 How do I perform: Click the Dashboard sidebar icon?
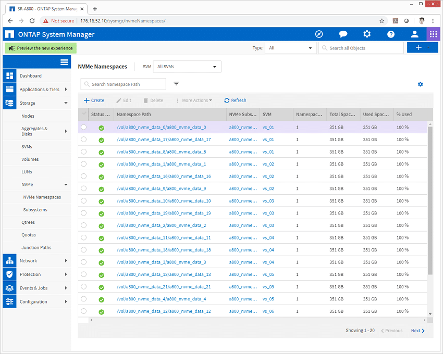(9, 75)
